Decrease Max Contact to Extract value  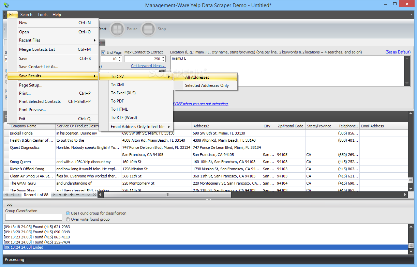[x=163, y=61]
